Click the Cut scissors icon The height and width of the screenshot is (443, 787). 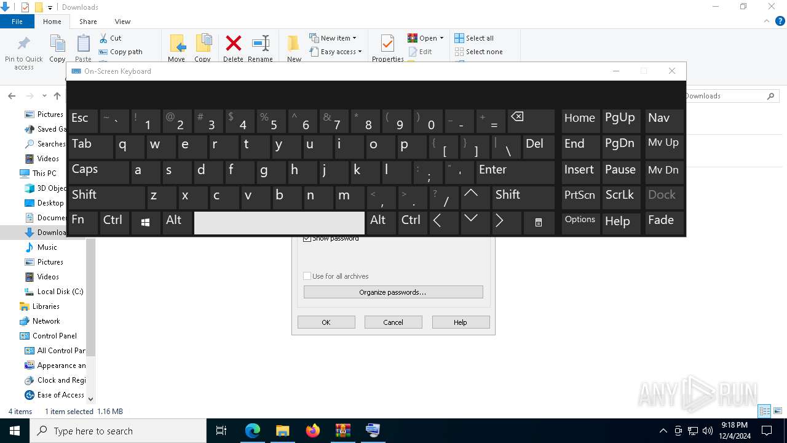tap(103, 38)
